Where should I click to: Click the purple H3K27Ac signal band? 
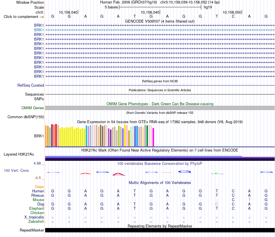(160, 158)
